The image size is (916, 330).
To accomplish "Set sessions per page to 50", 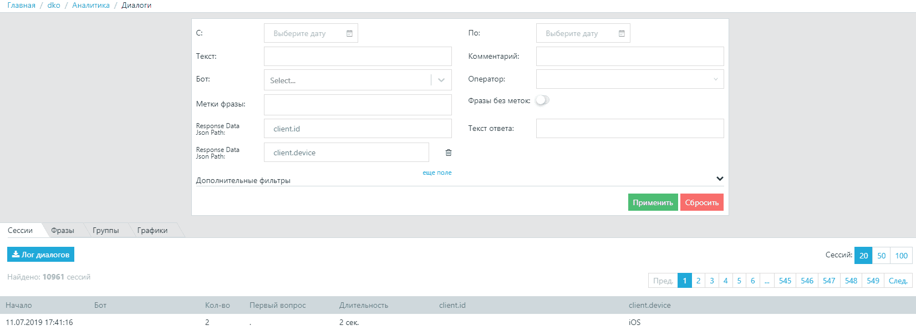I will [x=881, y=256].
